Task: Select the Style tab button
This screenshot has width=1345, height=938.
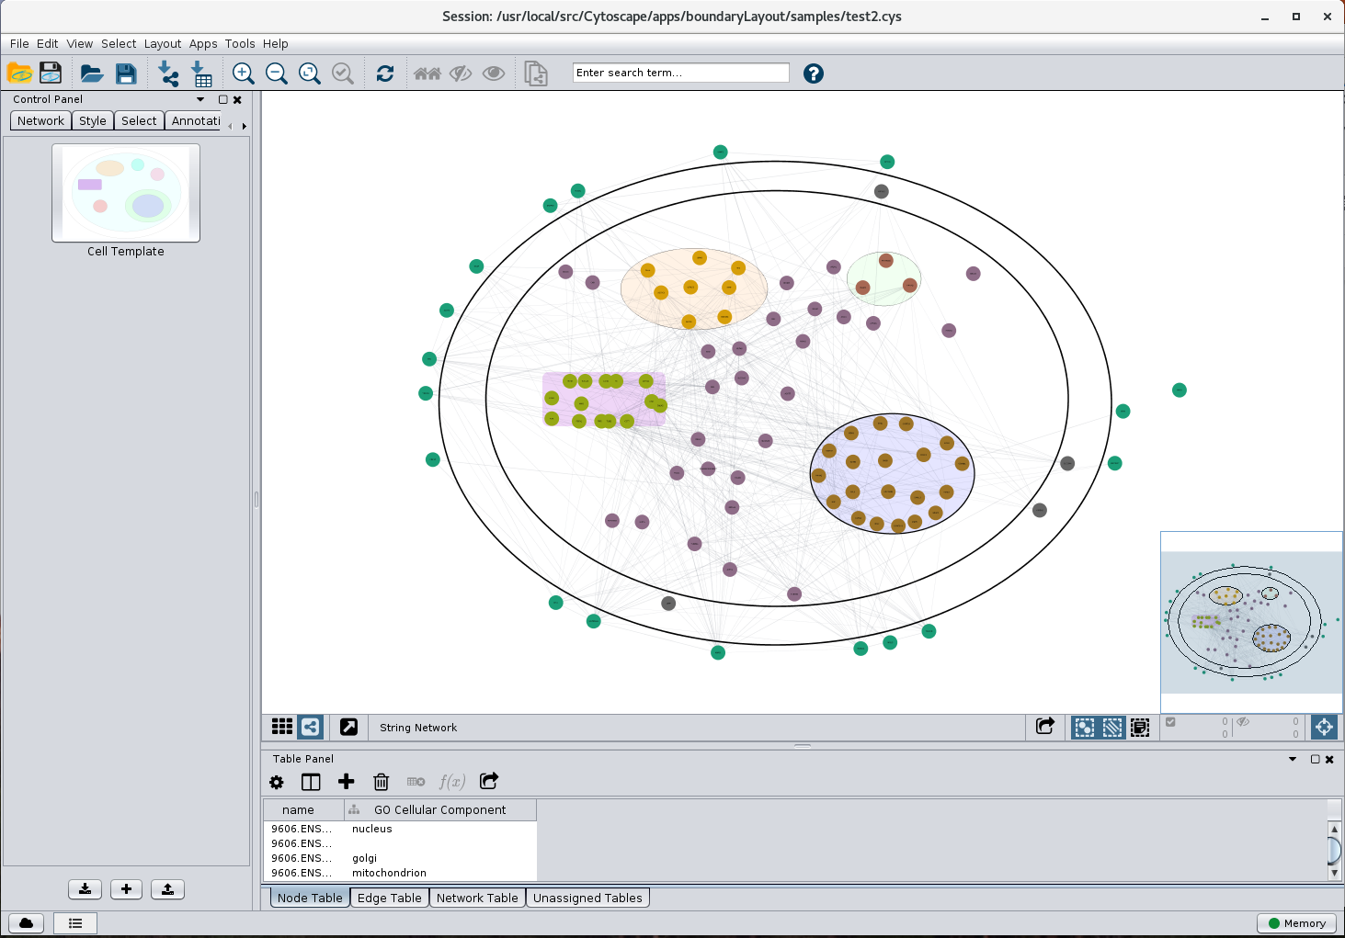Action: coord(92,120)
